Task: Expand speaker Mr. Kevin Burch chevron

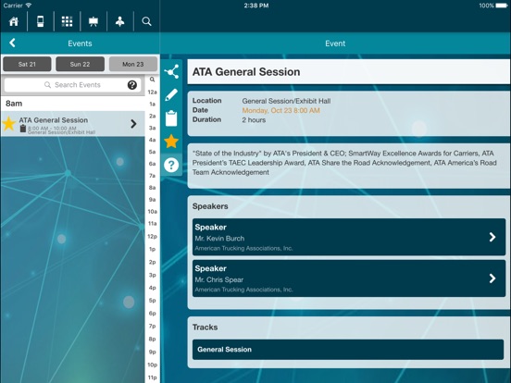Action: click(492, 237)
